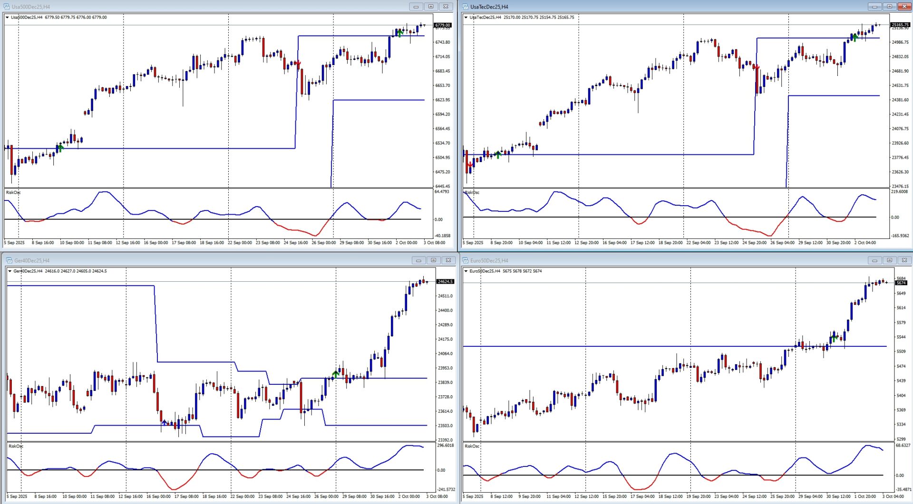
Task: Select the green up arrow on Ger40 chart
Action: tap(336, 374)
